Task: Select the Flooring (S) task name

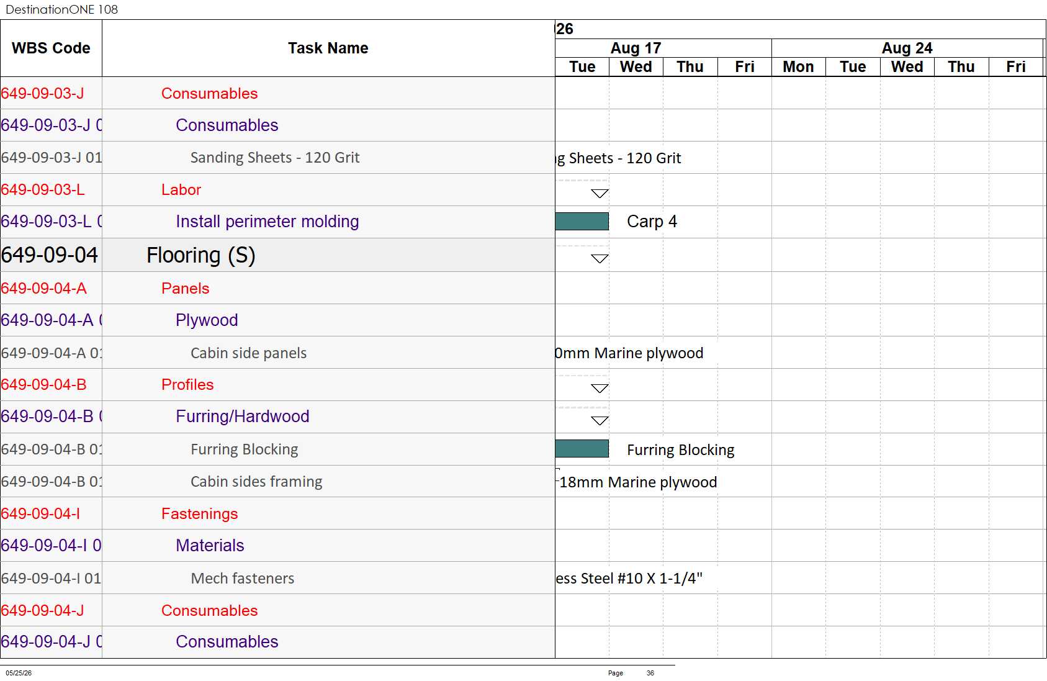Action: [201, 255]
